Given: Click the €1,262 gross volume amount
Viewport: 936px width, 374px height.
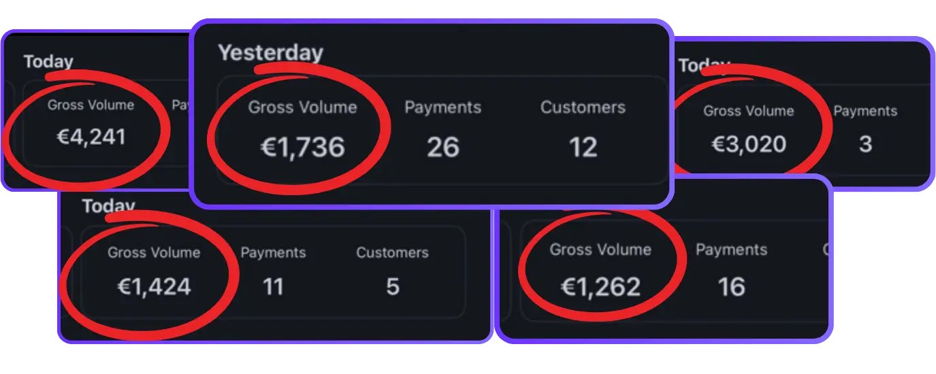Looking at the screenshot, I should pos(600,286).
